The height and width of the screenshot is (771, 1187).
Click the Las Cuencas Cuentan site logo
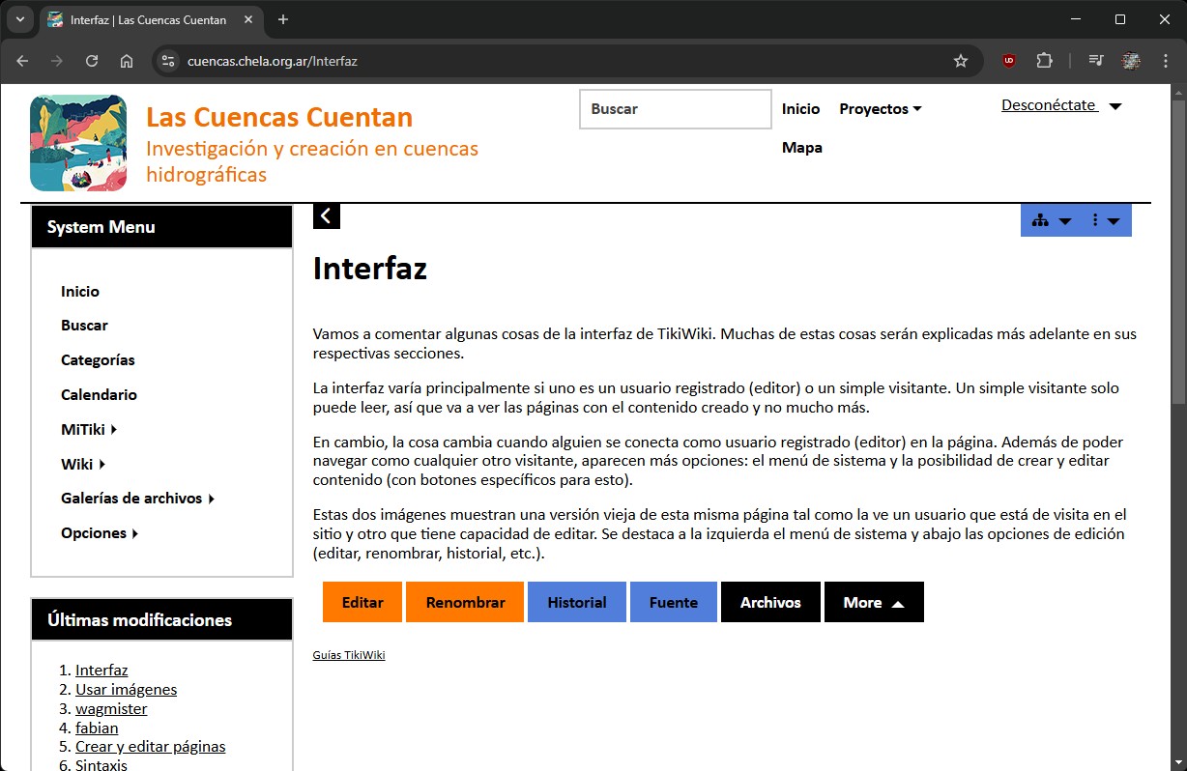[x=78, y=143]
